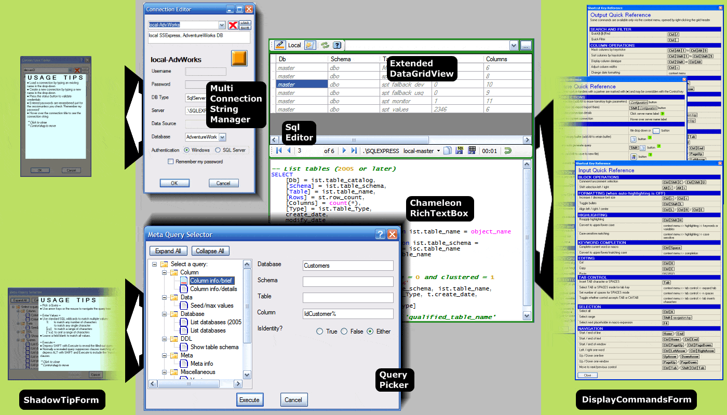The width and height of the screenshot is (727, 415).
Task: Collapse the Column folder in query tree
Action: (164, 272)
